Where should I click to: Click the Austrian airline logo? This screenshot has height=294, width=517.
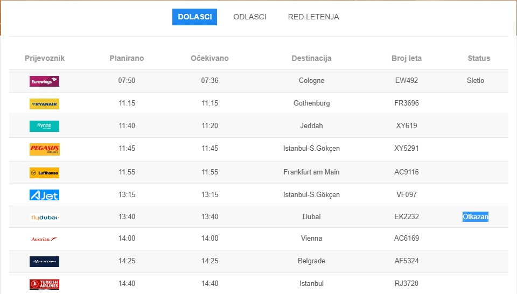tap(44, 239)
